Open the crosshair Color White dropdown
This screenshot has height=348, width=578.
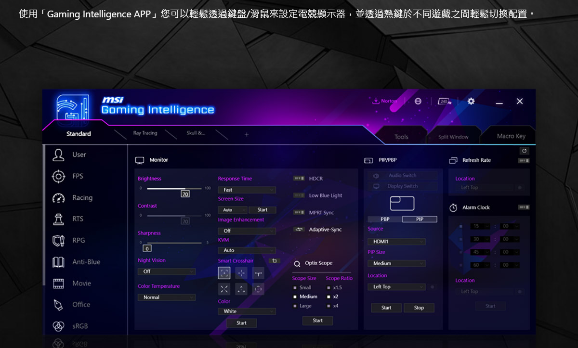point(247,311)
